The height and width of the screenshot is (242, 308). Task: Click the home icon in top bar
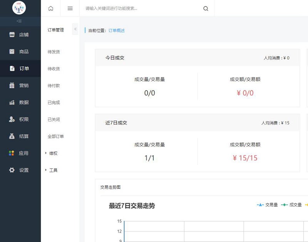(x=51, y=8)
